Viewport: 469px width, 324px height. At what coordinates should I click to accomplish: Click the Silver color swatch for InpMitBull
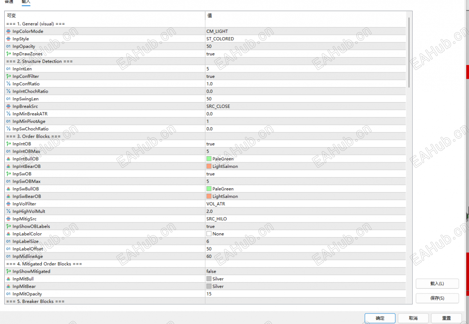point(209,279)
